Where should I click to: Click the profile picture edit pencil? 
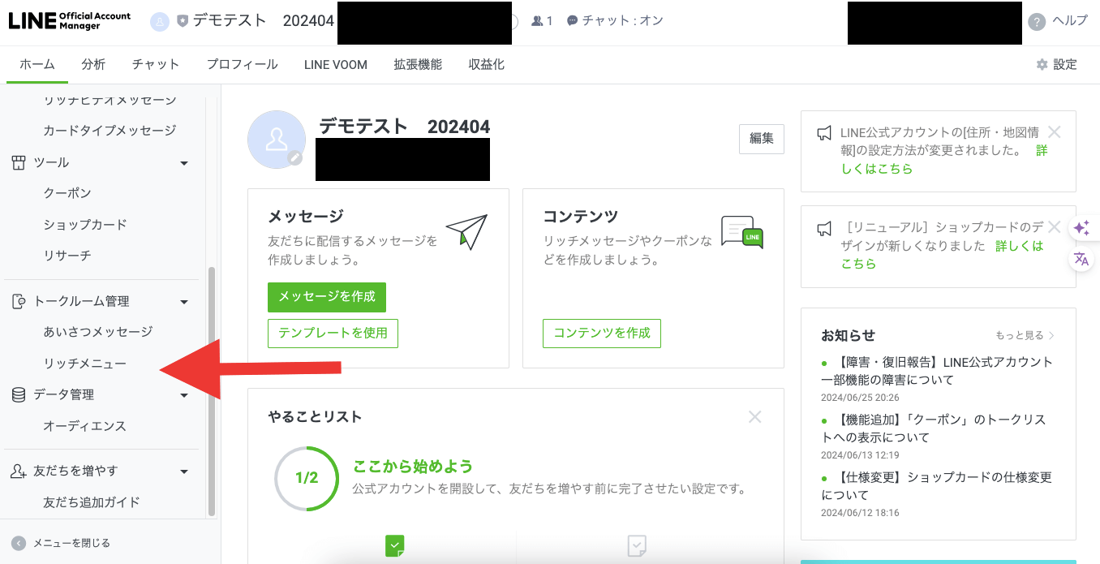[x=295, y=158]
